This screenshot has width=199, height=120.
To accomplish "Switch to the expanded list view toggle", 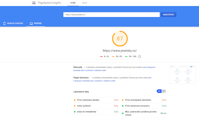I will [x=164, y=91].
